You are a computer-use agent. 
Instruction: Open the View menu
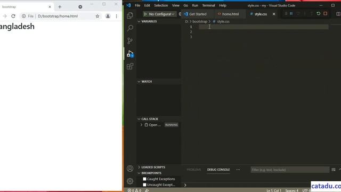(176, 5)
